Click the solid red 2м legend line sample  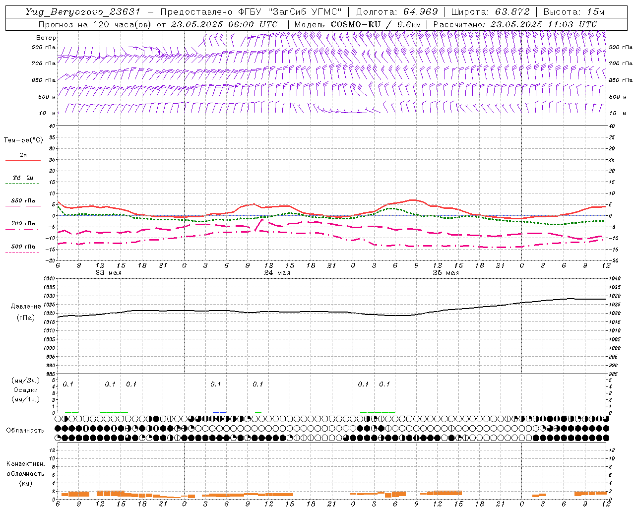[x=23, y=161]
